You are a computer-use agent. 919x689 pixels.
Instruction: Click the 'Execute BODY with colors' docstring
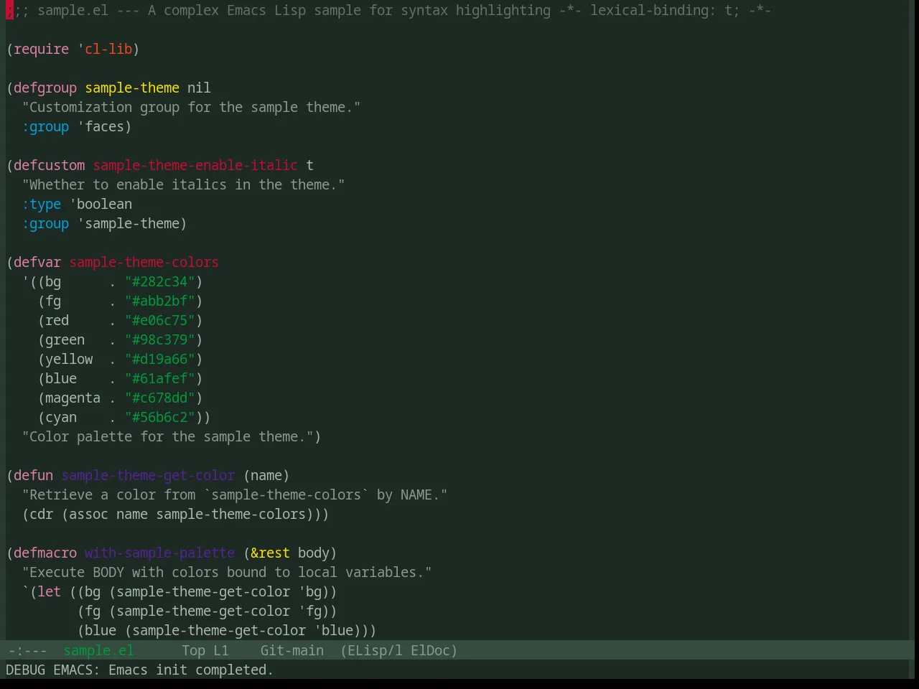(227, 572)
